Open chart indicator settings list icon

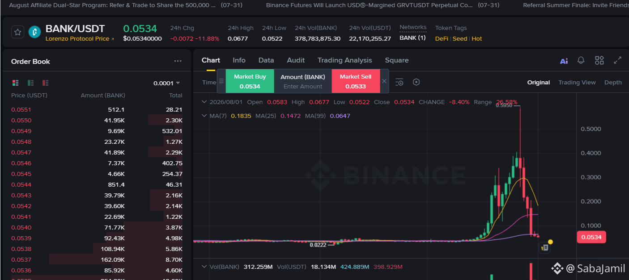click(399, 82)
